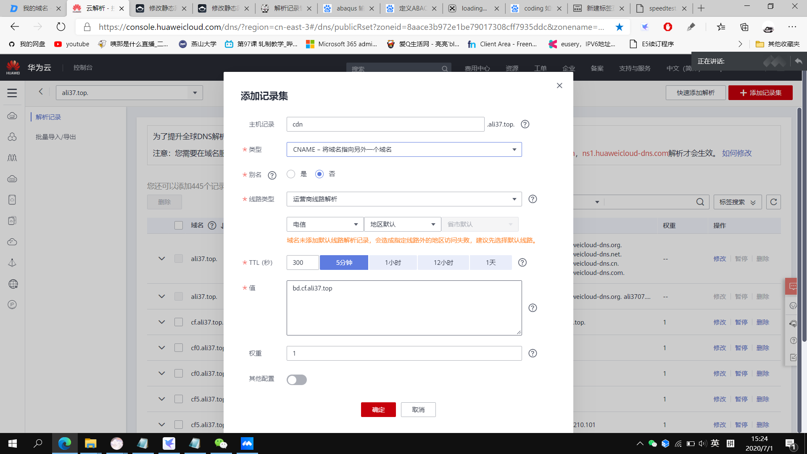Open WeChat from the Windows taskbar
This screenshot has width=807, height=454.
[221, 443]
